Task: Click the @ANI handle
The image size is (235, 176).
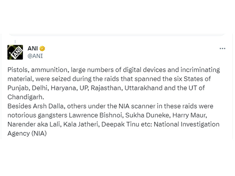Action: click(x=35, y=56)
